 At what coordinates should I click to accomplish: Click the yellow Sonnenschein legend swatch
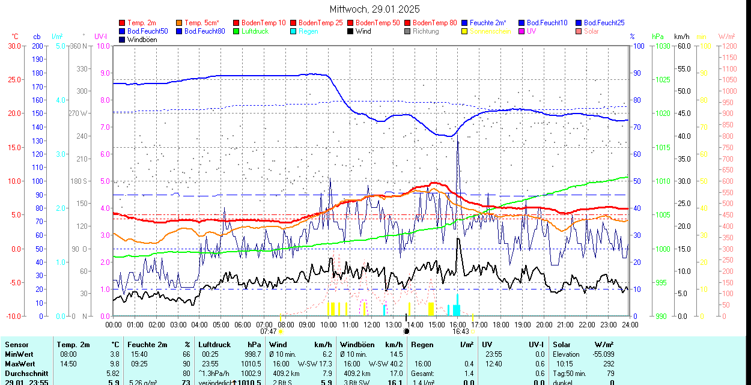tap(465, 31)
